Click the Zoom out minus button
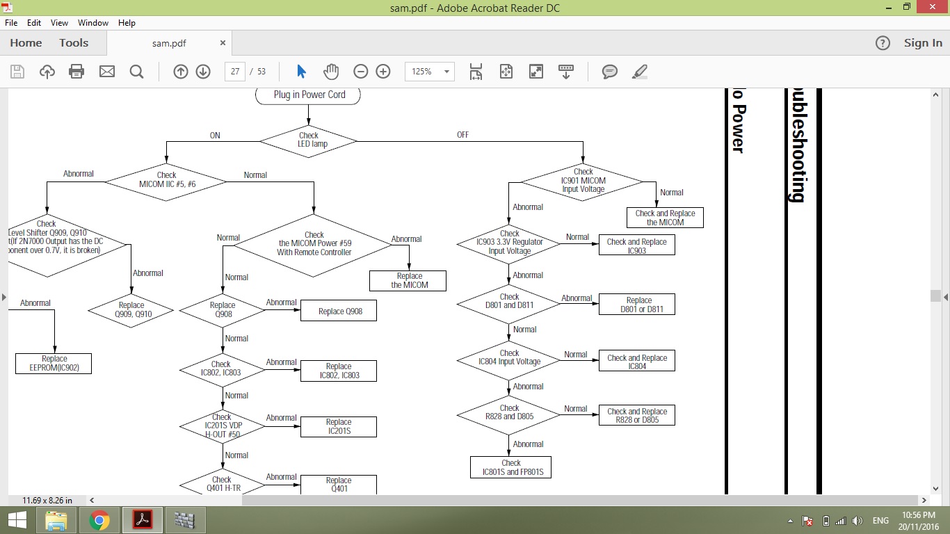The width and height of the screenshot is (950, 534). (x=360, y=72)
